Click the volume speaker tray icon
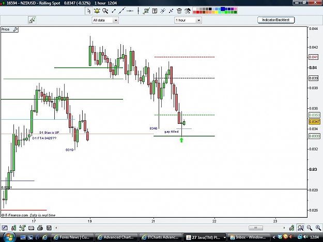323x242 pixels. tap(306, 237)
